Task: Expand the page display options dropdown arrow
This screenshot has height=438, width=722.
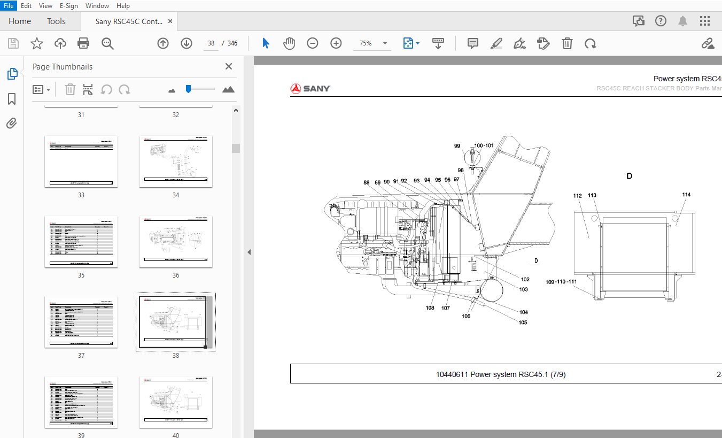Action: 418,43
